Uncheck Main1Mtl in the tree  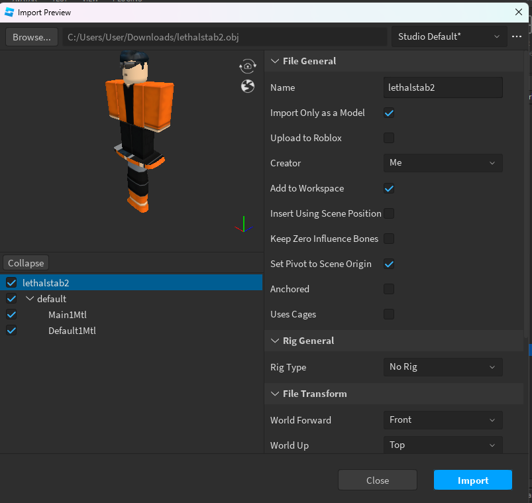[11, 314]
